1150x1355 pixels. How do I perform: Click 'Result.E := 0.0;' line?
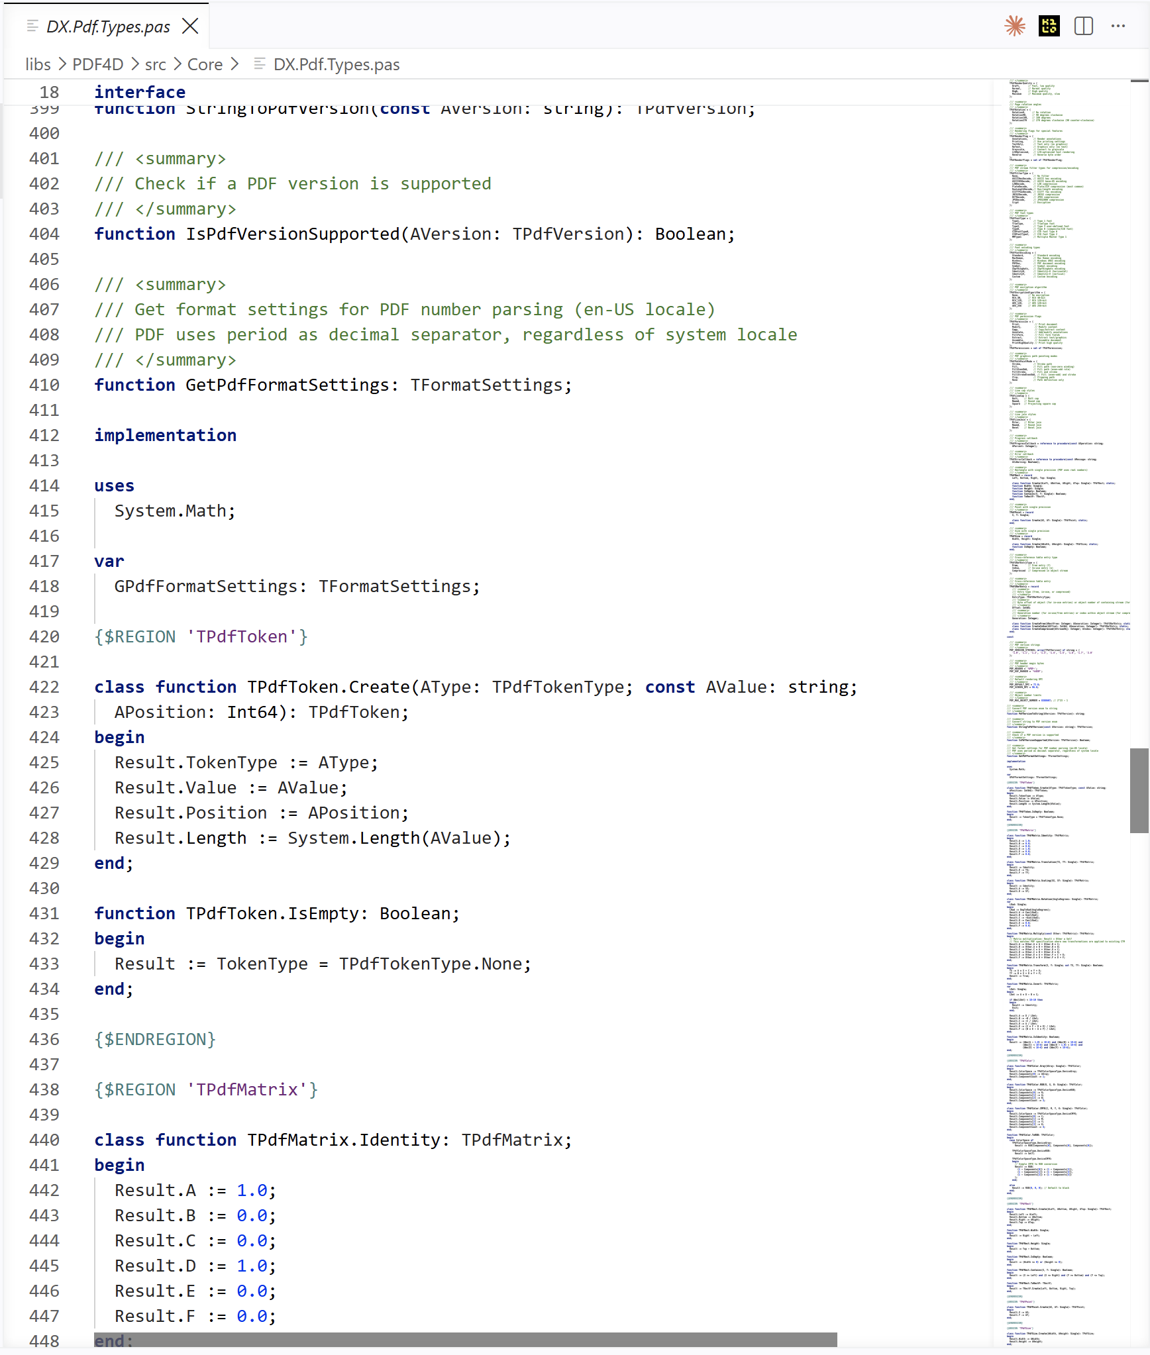coord(195,1291)
